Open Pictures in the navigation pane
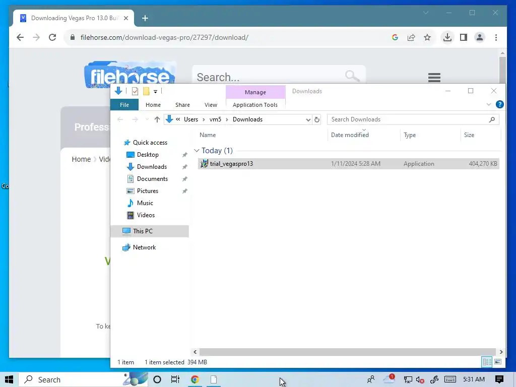The image size is (516, 387). pyautogui.click(x=148, y=191)
